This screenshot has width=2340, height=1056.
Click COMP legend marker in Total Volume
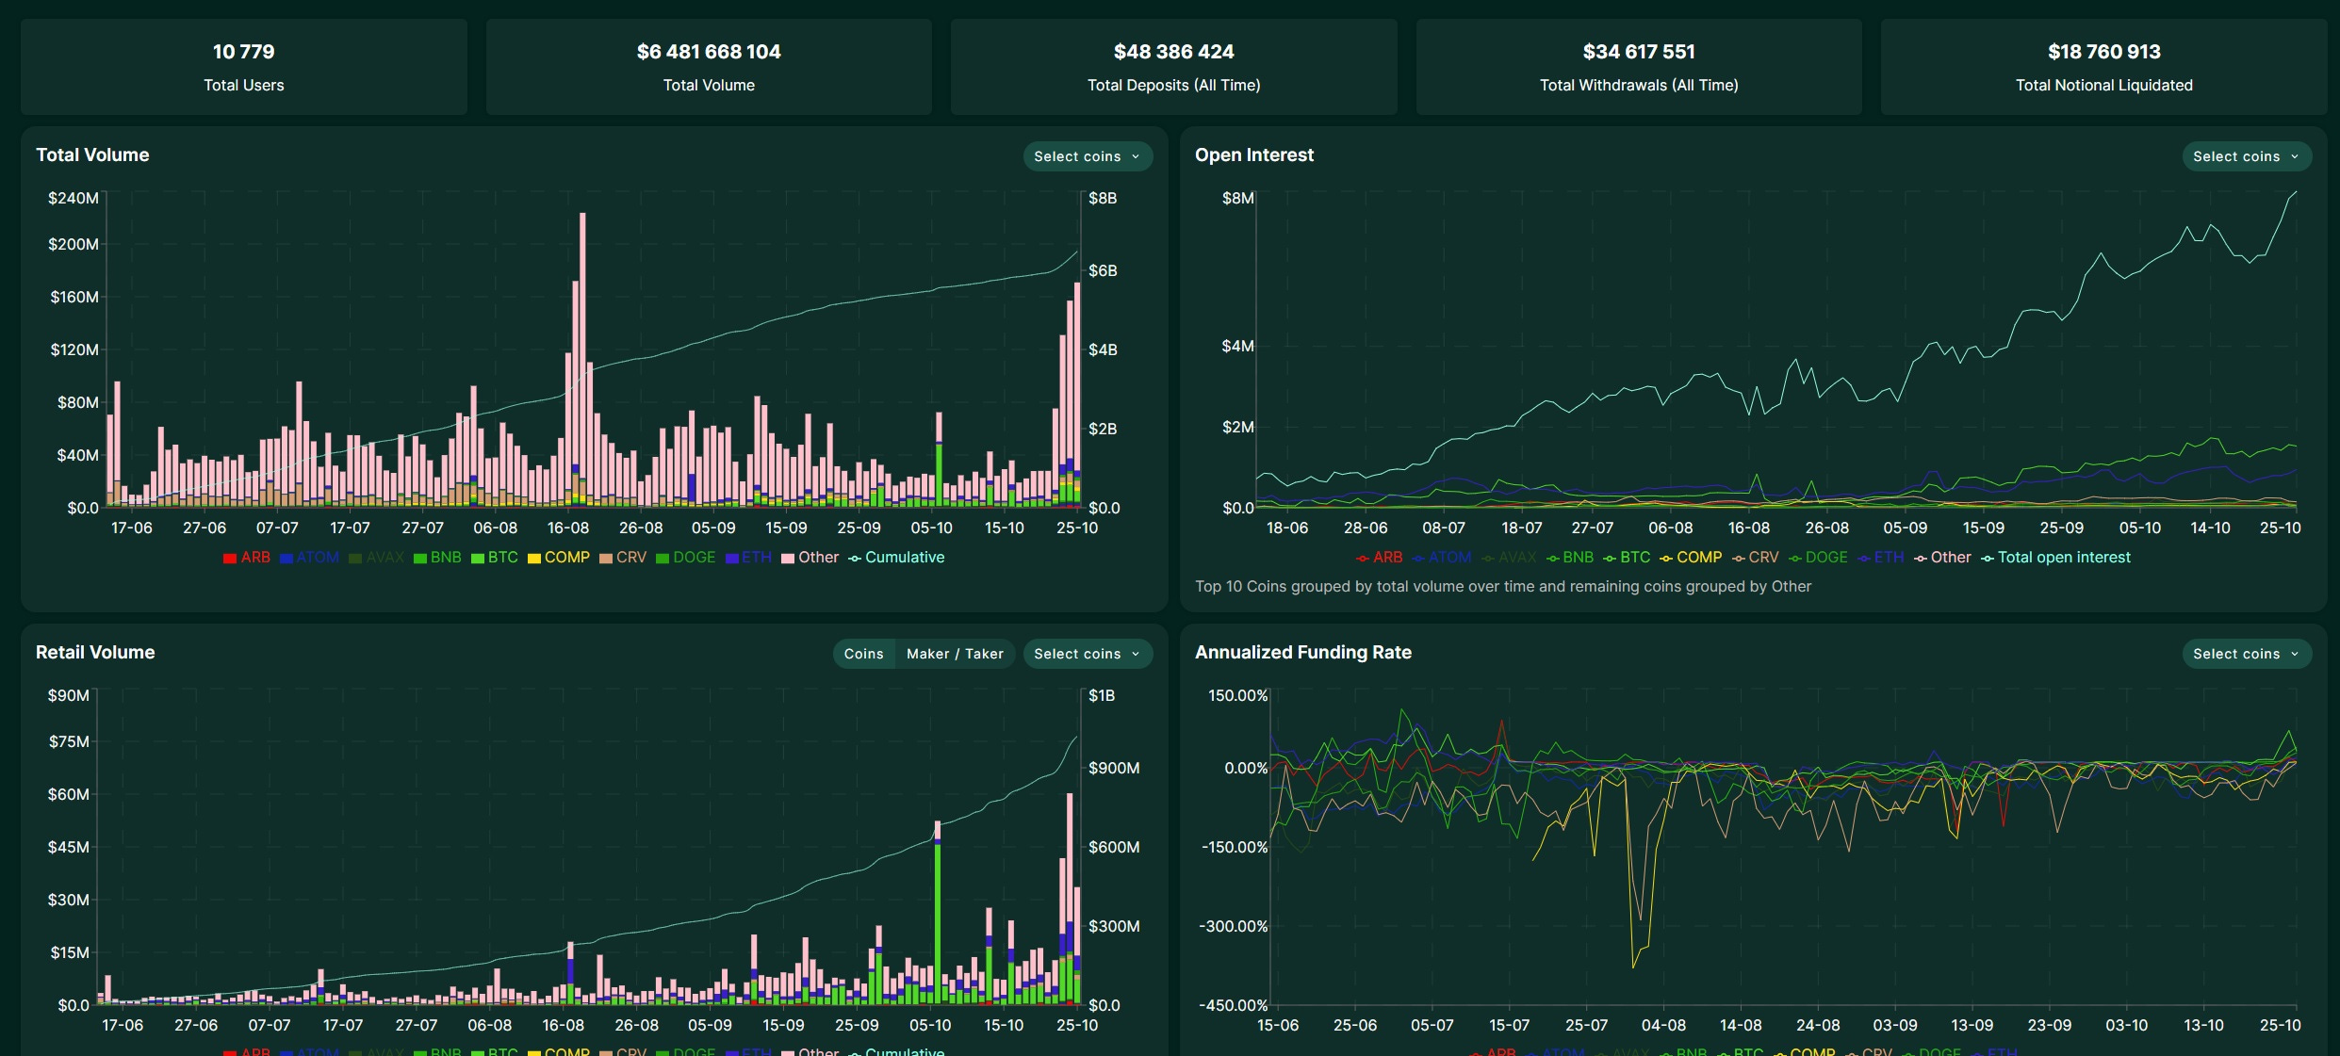[534, 559]
